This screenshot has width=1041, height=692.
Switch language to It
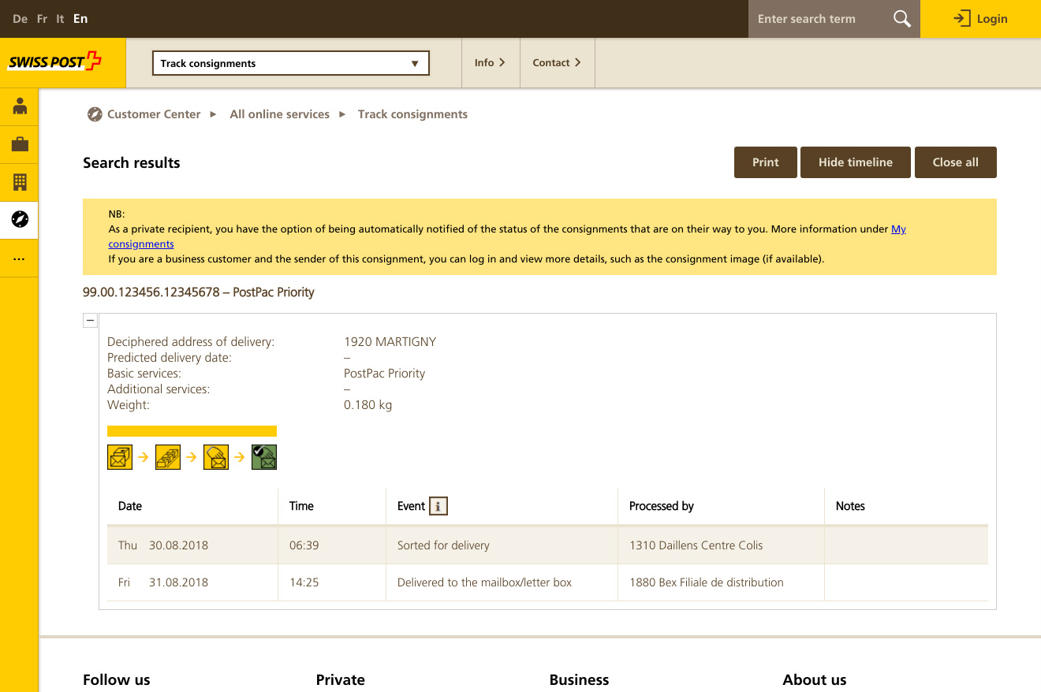(60, 19)
